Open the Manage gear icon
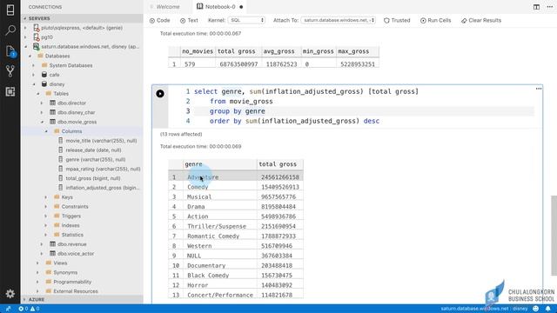557x313 pixels. (10, 294)
